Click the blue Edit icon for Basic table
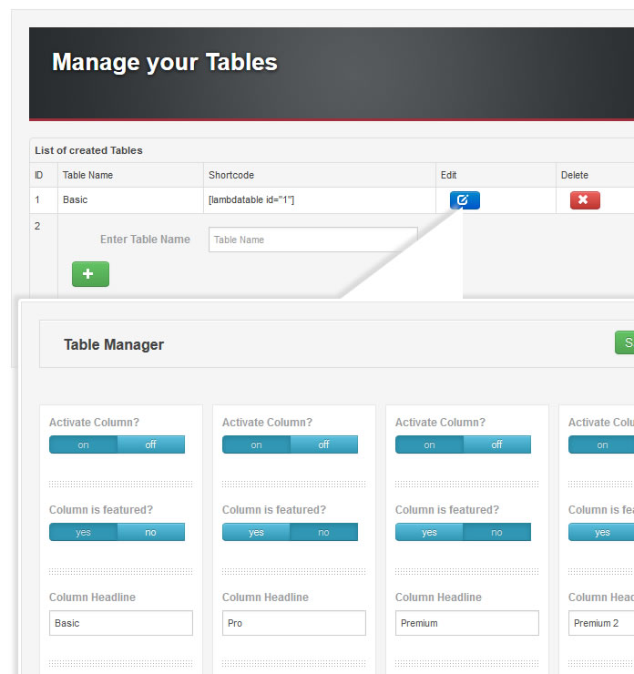634x674 pixels. click(x=464, y=200)
